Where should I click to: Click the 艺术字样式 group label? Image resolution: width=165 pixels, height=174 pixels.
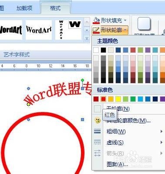point(17,55)
